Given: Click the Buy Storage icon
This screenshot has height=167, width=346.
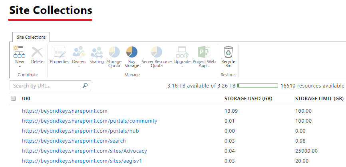Looking at the screenshot, I should pos(132,52).
